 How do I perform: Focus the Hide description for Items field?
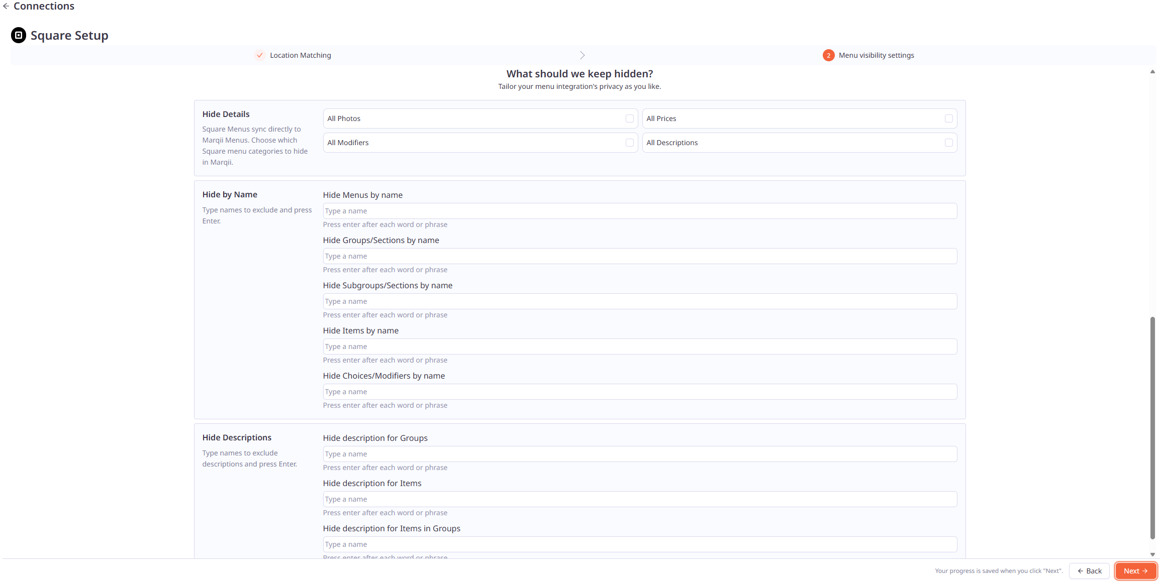pos(640,499)
